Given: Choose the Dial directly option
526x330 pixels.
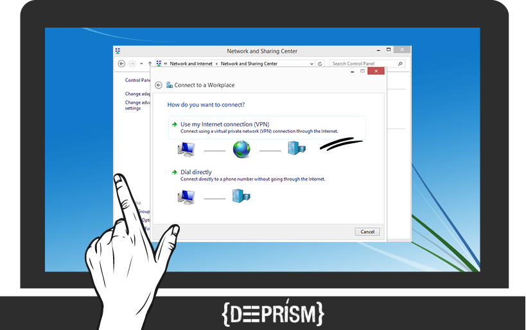Looking at the screenshot, I should [196, 172].
